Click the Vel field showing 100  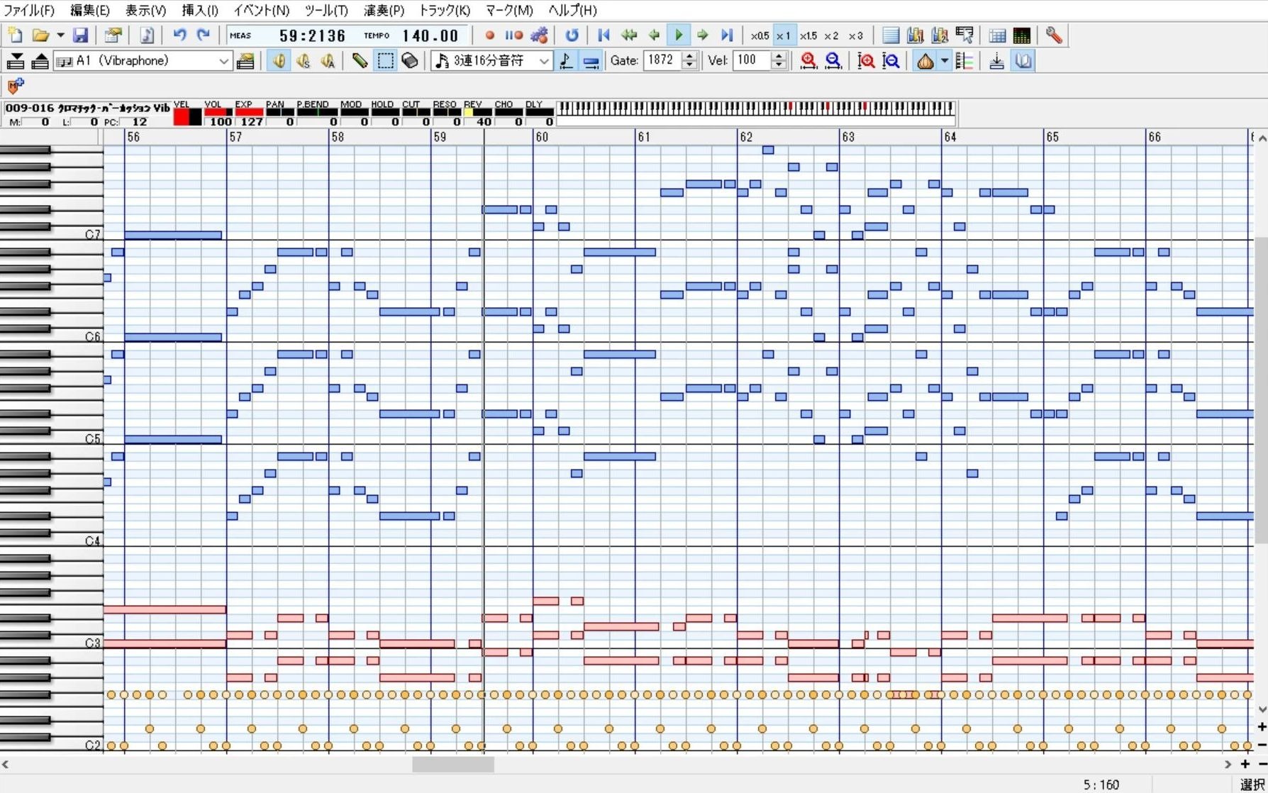[x=751, y=60]
